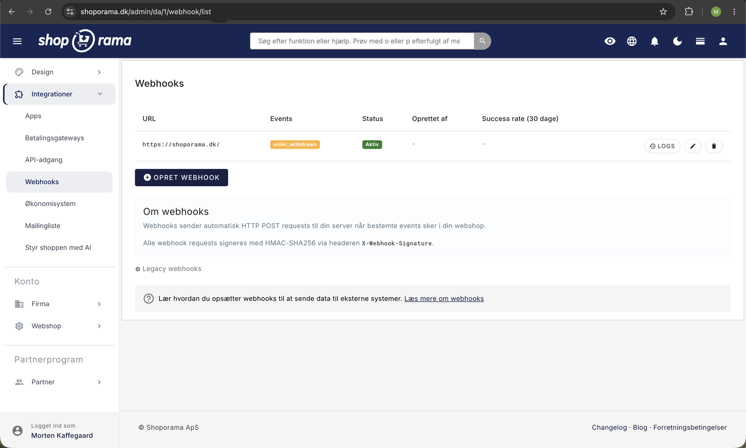The image size is (746, 448).
Task: Open Chrome three-dot menu
Action: point(735,11)
